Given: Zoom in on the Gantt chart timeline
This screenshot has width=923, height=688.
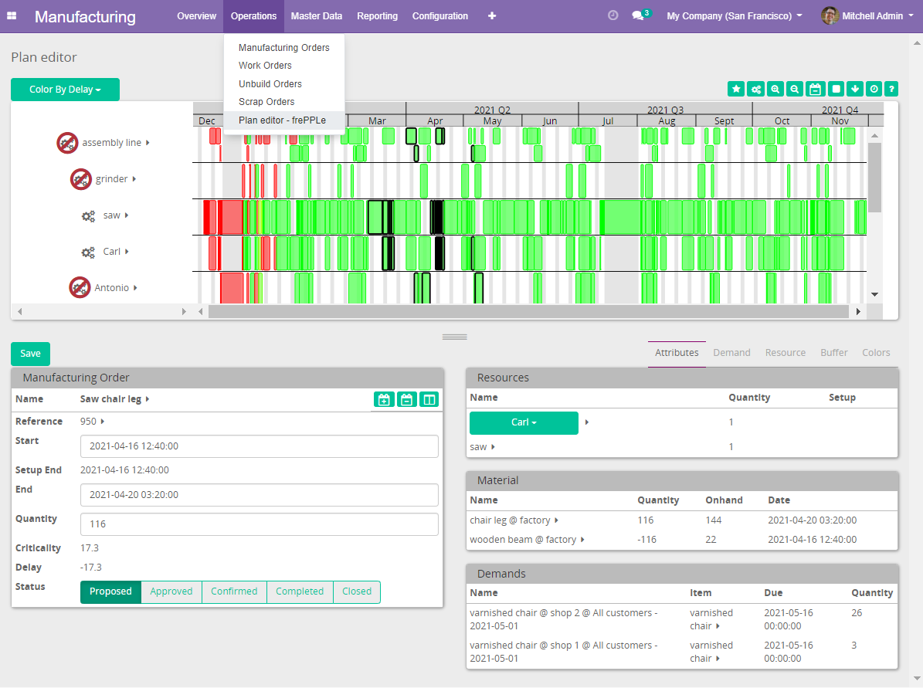Looking at the screenshot, I should click(775, 89).
